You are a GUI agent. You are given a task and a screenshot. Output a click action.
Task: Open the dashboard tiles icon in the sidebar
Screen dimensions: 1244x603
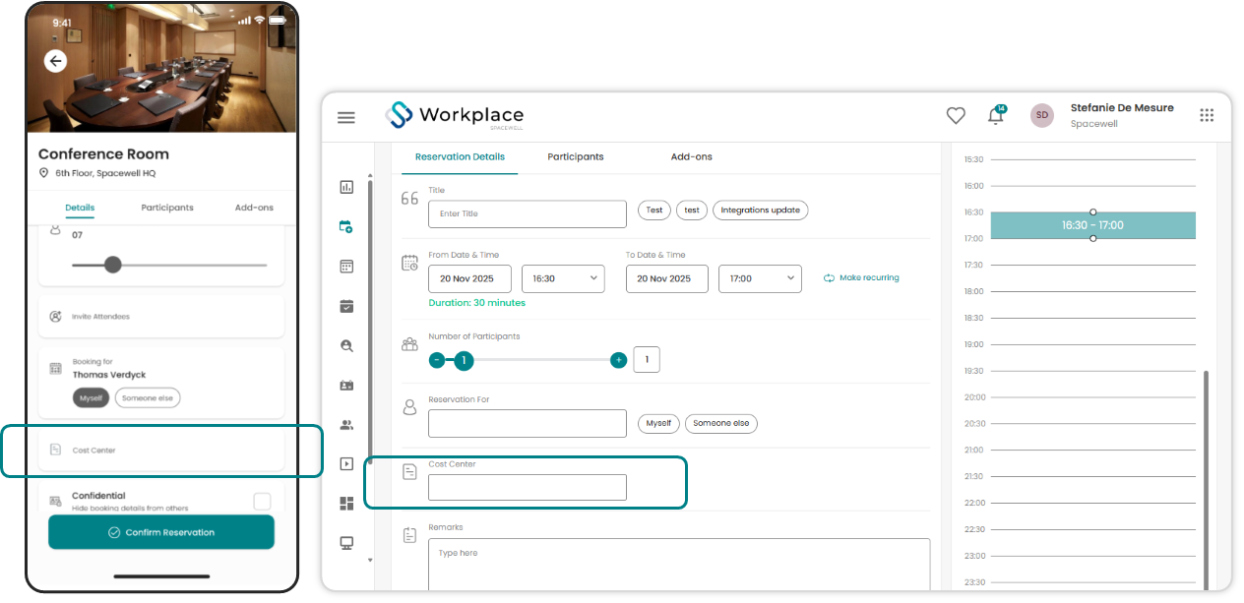(x=346, y=504)
